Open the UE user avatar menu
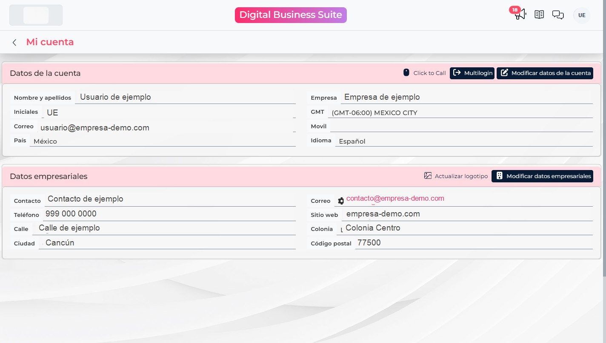Image resolution: width=606 pixels, height=343 pixels. (582, 15)
